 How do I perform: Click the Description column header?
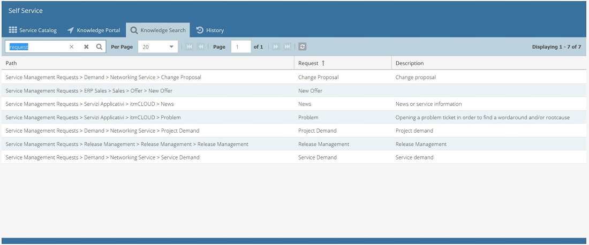pyautogui.click(x=409, y=63)
